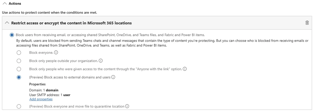This screenshot has height=112, width=314.
Task: Select Block access to external domains and users
Action: coord(19,77)
